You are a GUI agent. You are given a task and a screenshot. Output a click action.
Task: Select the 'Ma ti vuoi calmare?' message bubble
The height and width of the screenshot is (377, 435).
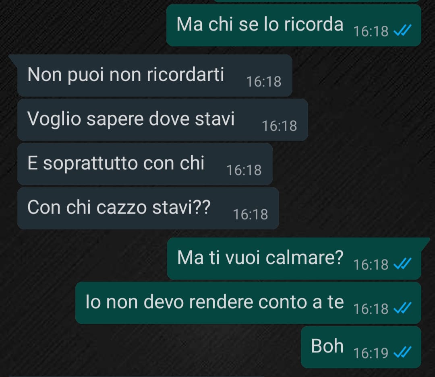(x=294, y=258)
